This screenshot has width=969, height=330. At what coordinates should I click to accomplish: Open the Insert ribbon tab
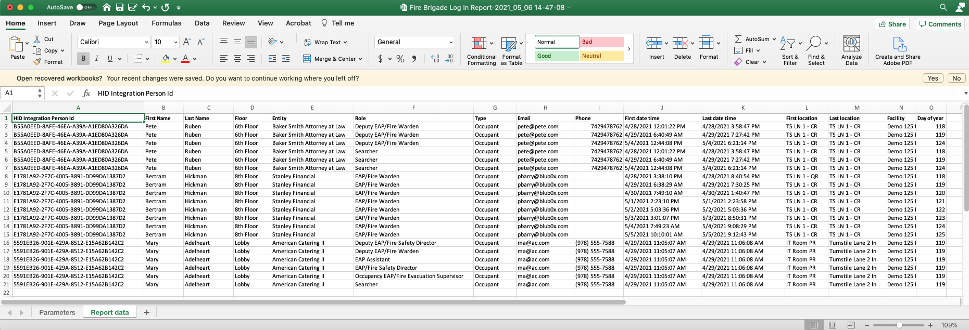pyautogui.click(x=47, y=23)
